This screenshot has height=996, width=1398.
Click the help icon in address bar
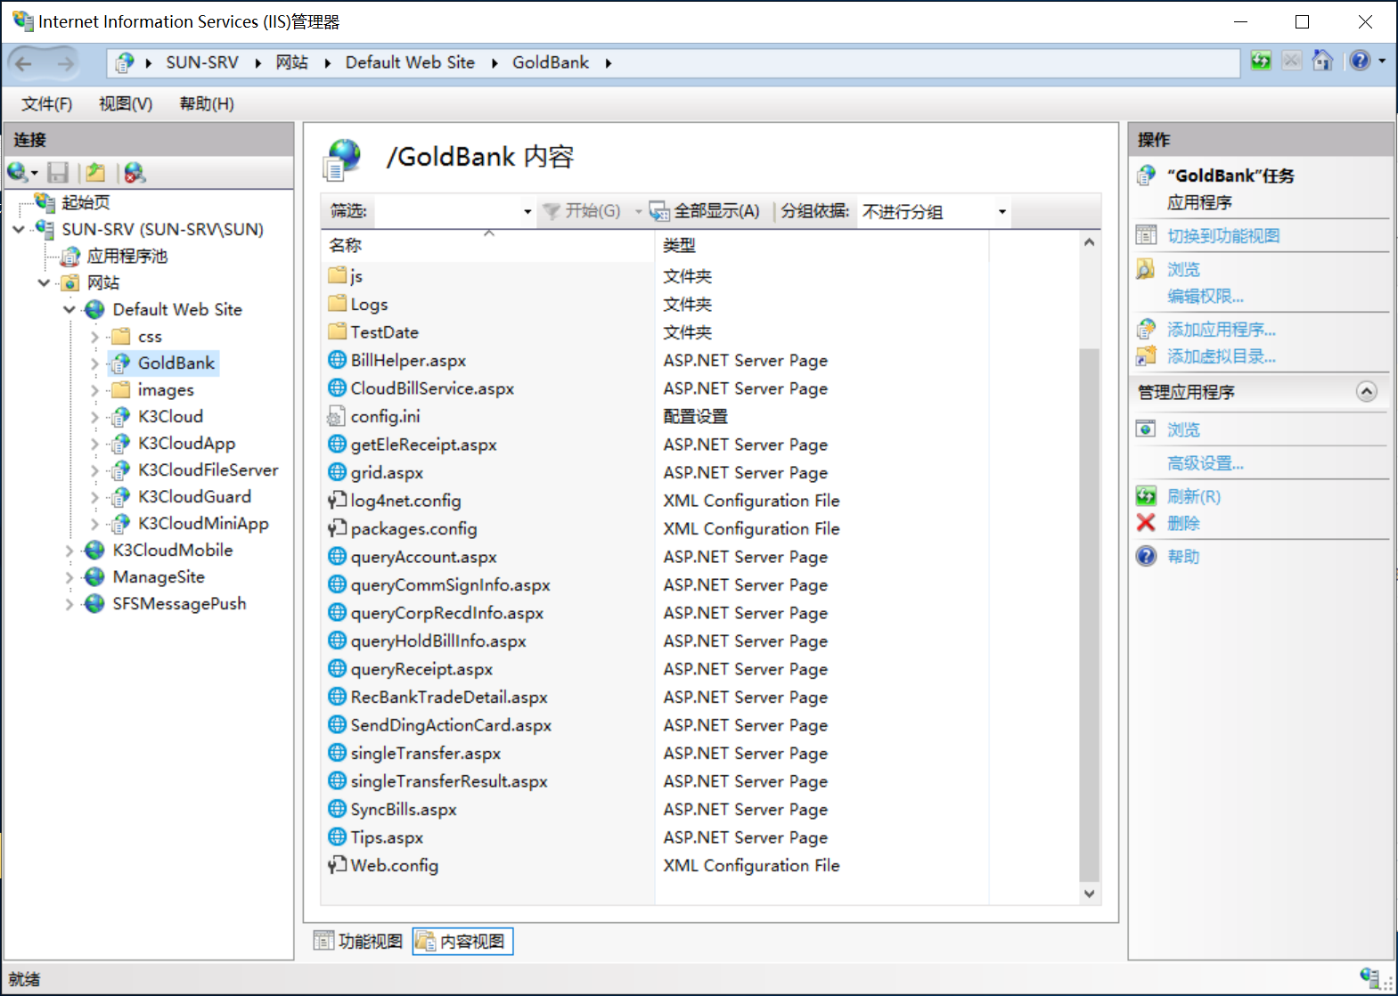coord(1359,61)
